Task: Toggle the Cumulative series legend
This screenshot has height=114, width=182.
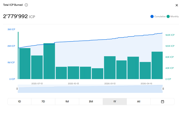Action: tap(158, 16)
